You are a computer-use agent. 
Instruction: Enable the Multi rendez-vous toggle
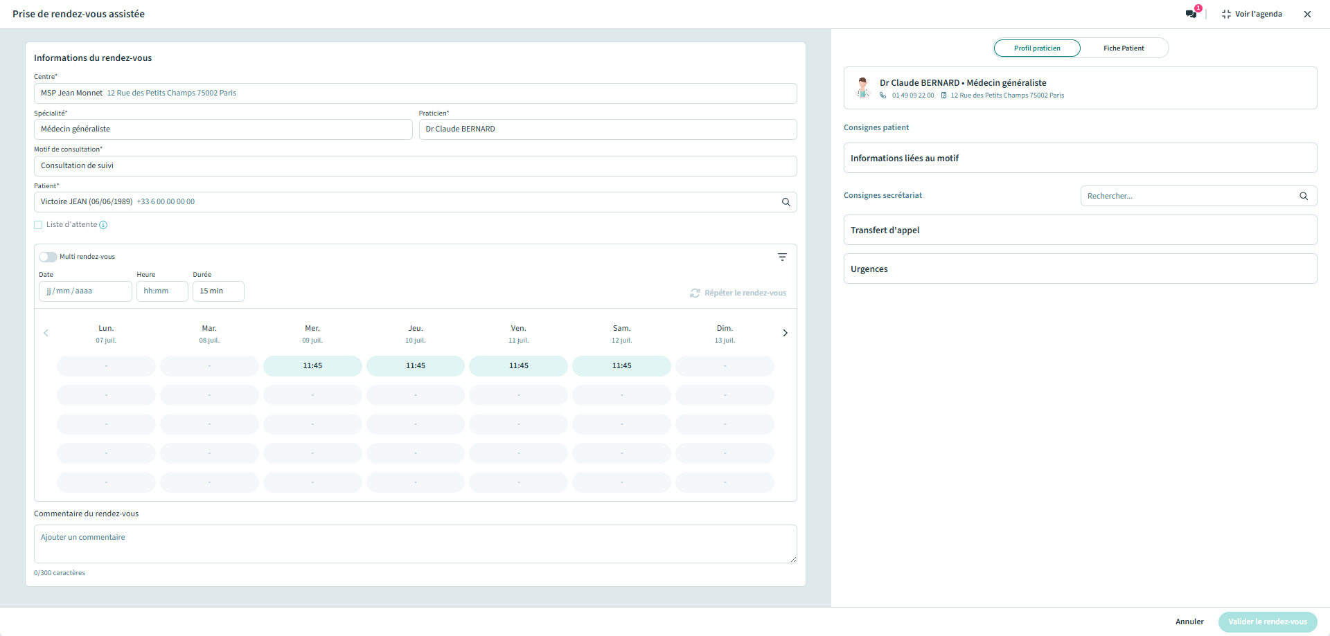coord(48,257)
